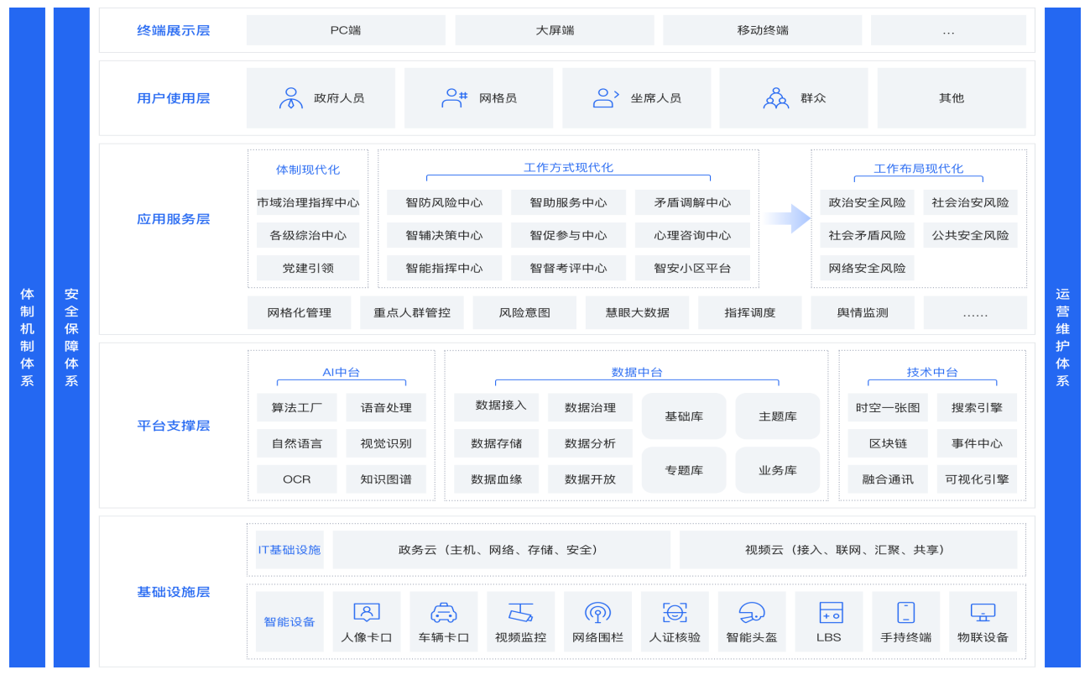1090x675 pixels.
Task: Click the 人证核验 identity verification icon
Action: click(x=675, y=611)
